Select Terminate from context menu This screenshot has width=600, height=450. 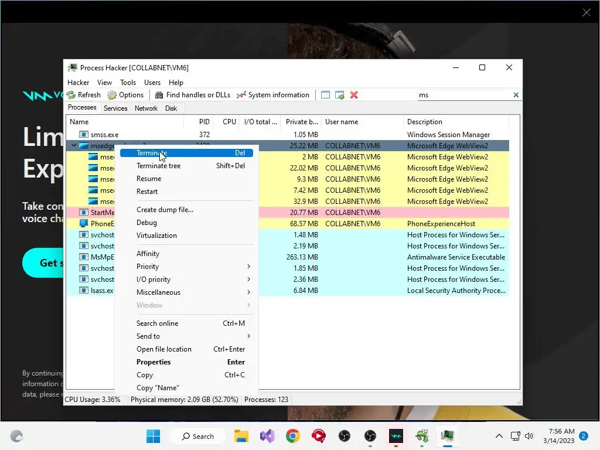coord(186,153)
